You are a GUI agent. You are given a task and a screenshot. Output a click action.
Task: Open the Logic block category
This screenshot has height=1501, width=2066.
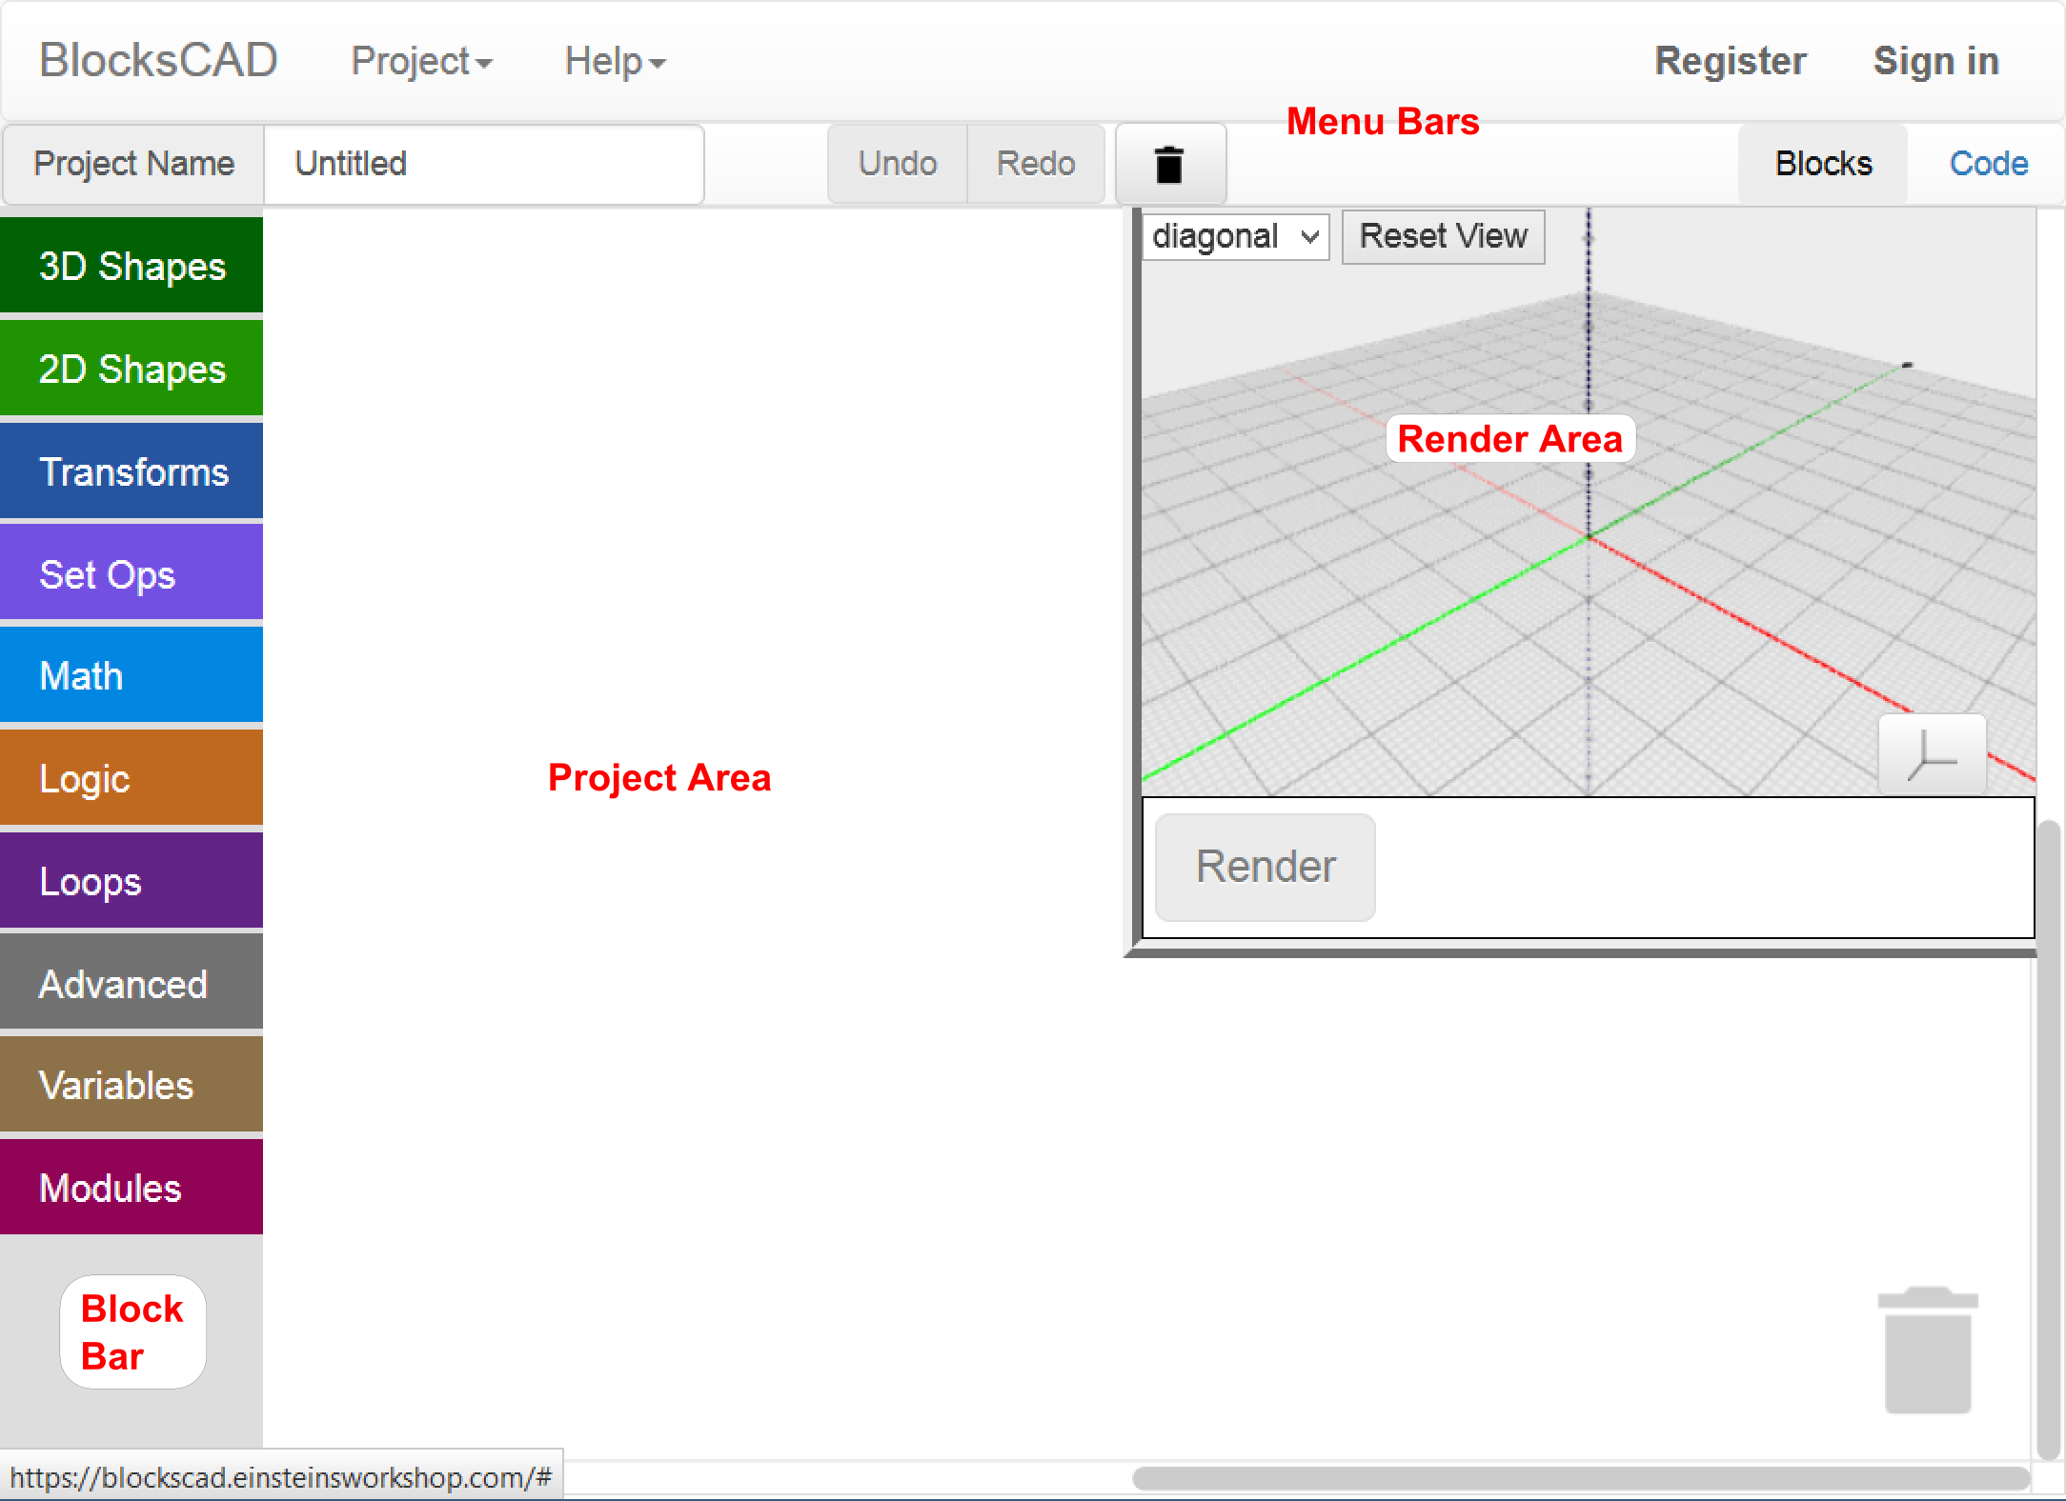pos(132,778)
